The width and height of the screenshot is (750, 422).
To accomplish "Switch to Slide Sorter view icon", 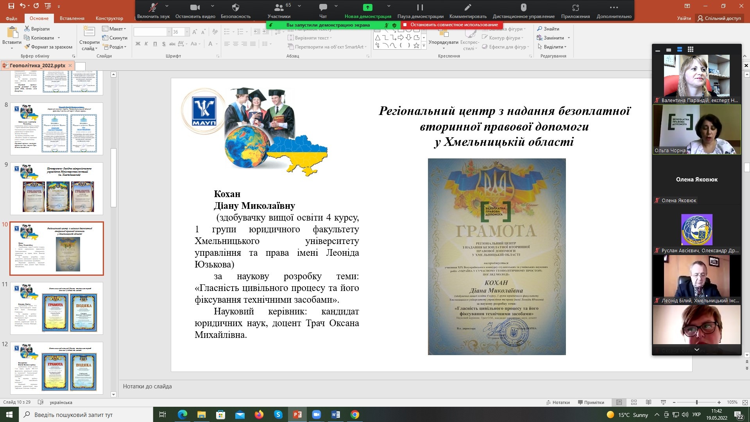I will (634, 402).
